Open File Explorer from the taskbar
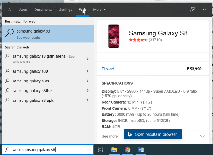 [x=115, y=150]
